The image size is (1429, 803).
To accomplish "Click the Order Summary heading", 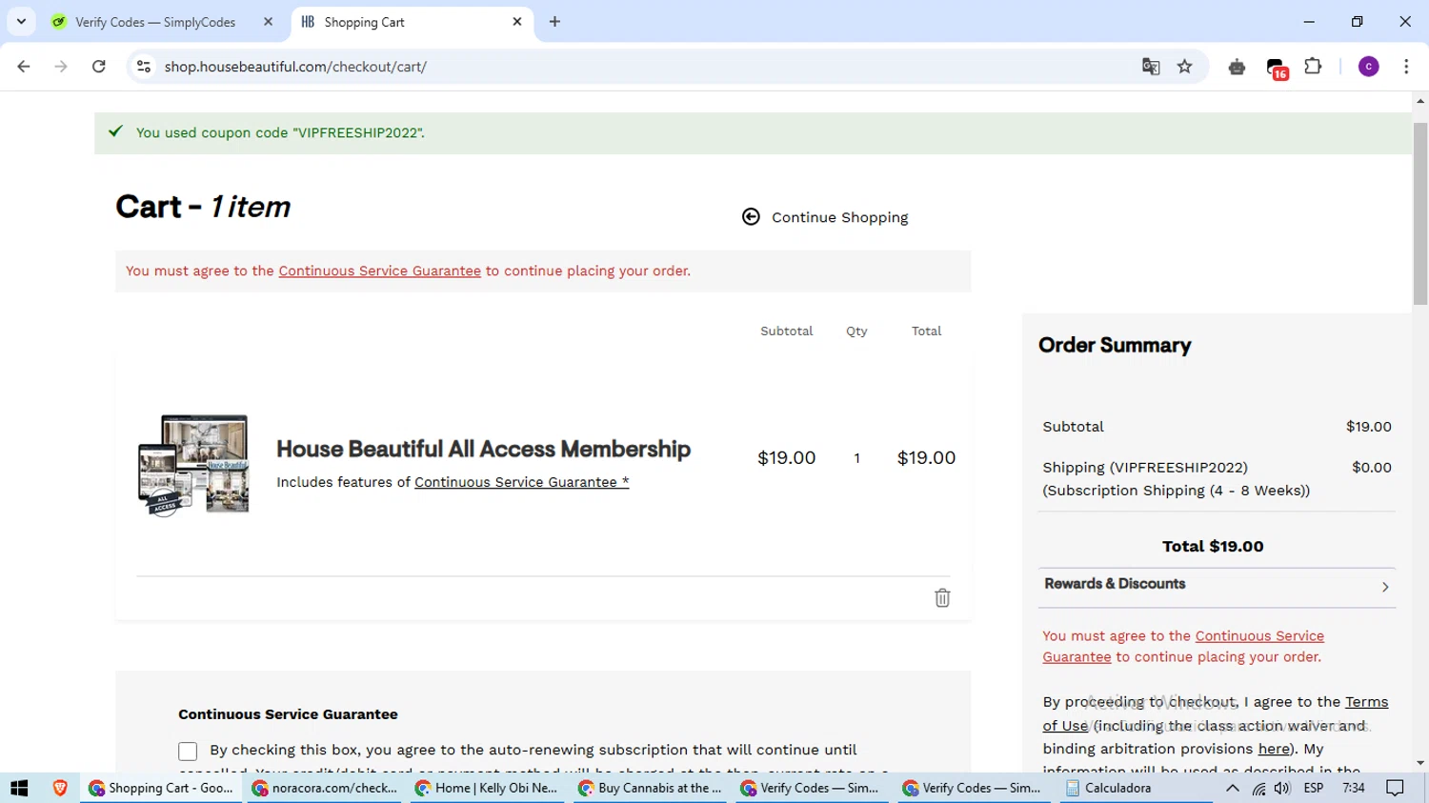I will click(x=1115, y=345).
